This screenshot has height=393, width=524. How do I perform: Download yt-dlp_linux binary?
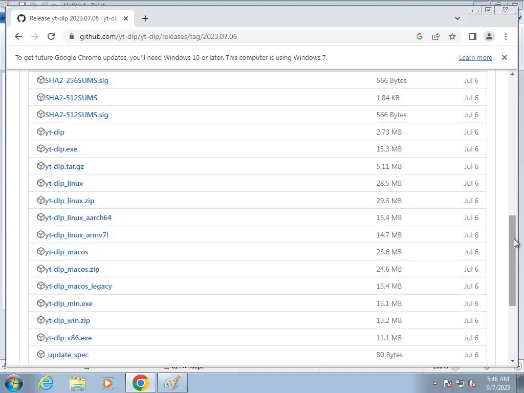click(64, 184)
